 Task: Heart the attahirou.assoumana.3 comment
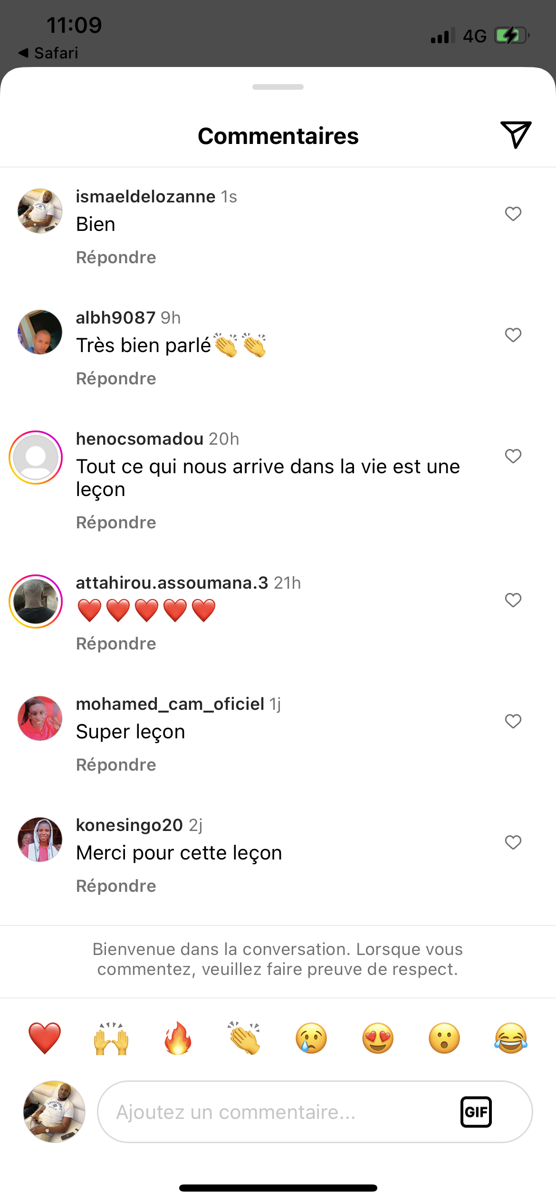click(513, 600)
